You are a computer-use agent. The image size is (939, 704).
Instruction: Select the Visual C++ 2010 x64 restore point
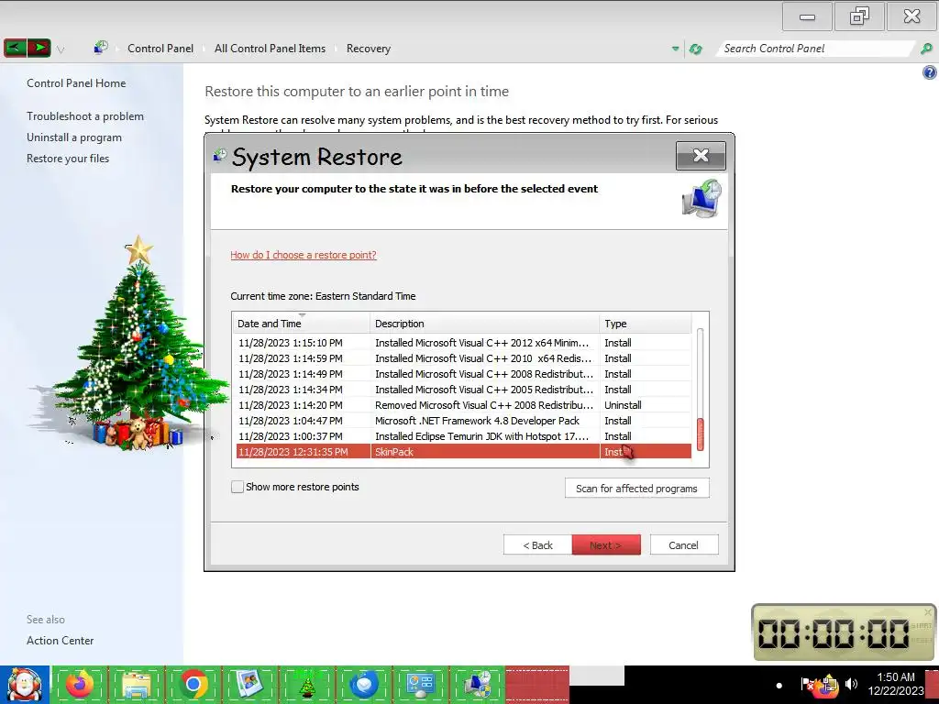point(462,358)
